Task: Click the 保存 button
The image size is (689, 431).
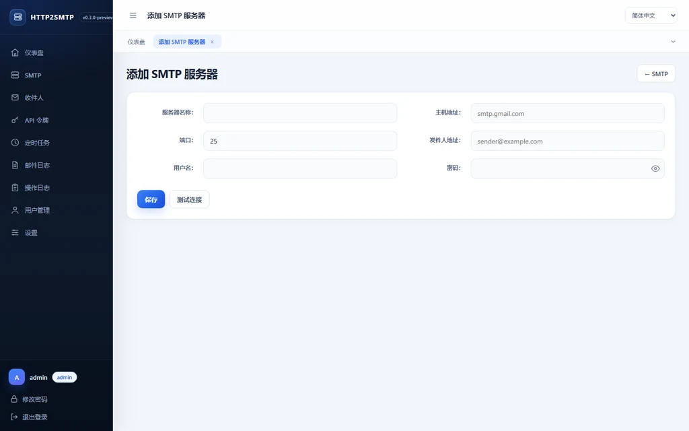Action: [151, 199]
